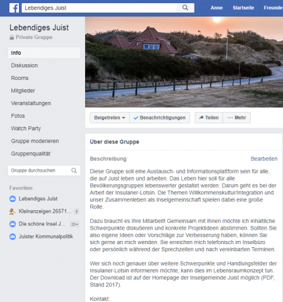Open Lebendiges Juist favorite group icon
The image size is (283, 302).
pos(13,199)
